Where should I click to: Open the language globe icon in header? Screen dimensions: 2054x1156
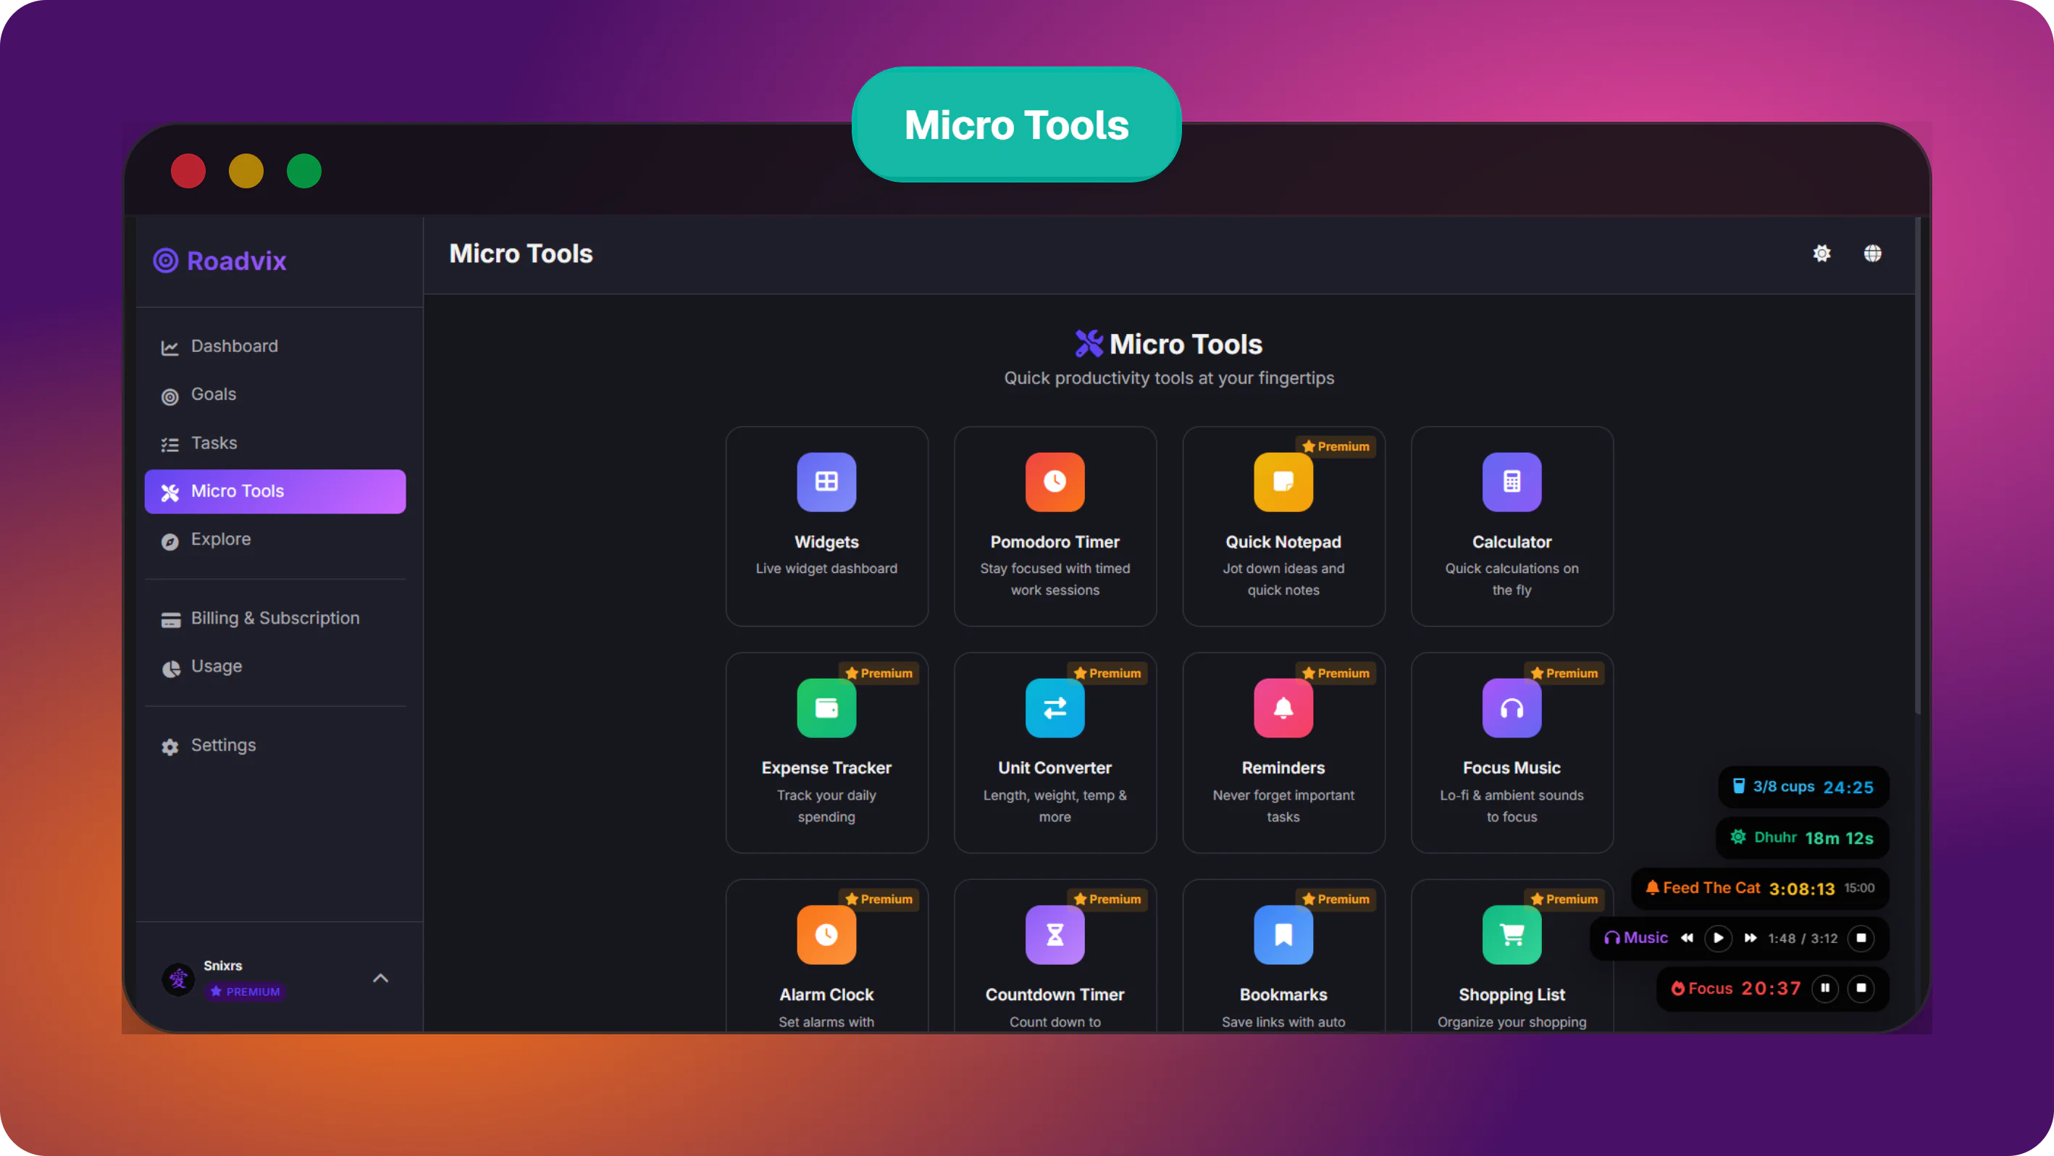tap(1873, 254)
